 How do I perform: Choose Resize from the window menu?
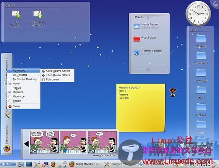[24, 88]
